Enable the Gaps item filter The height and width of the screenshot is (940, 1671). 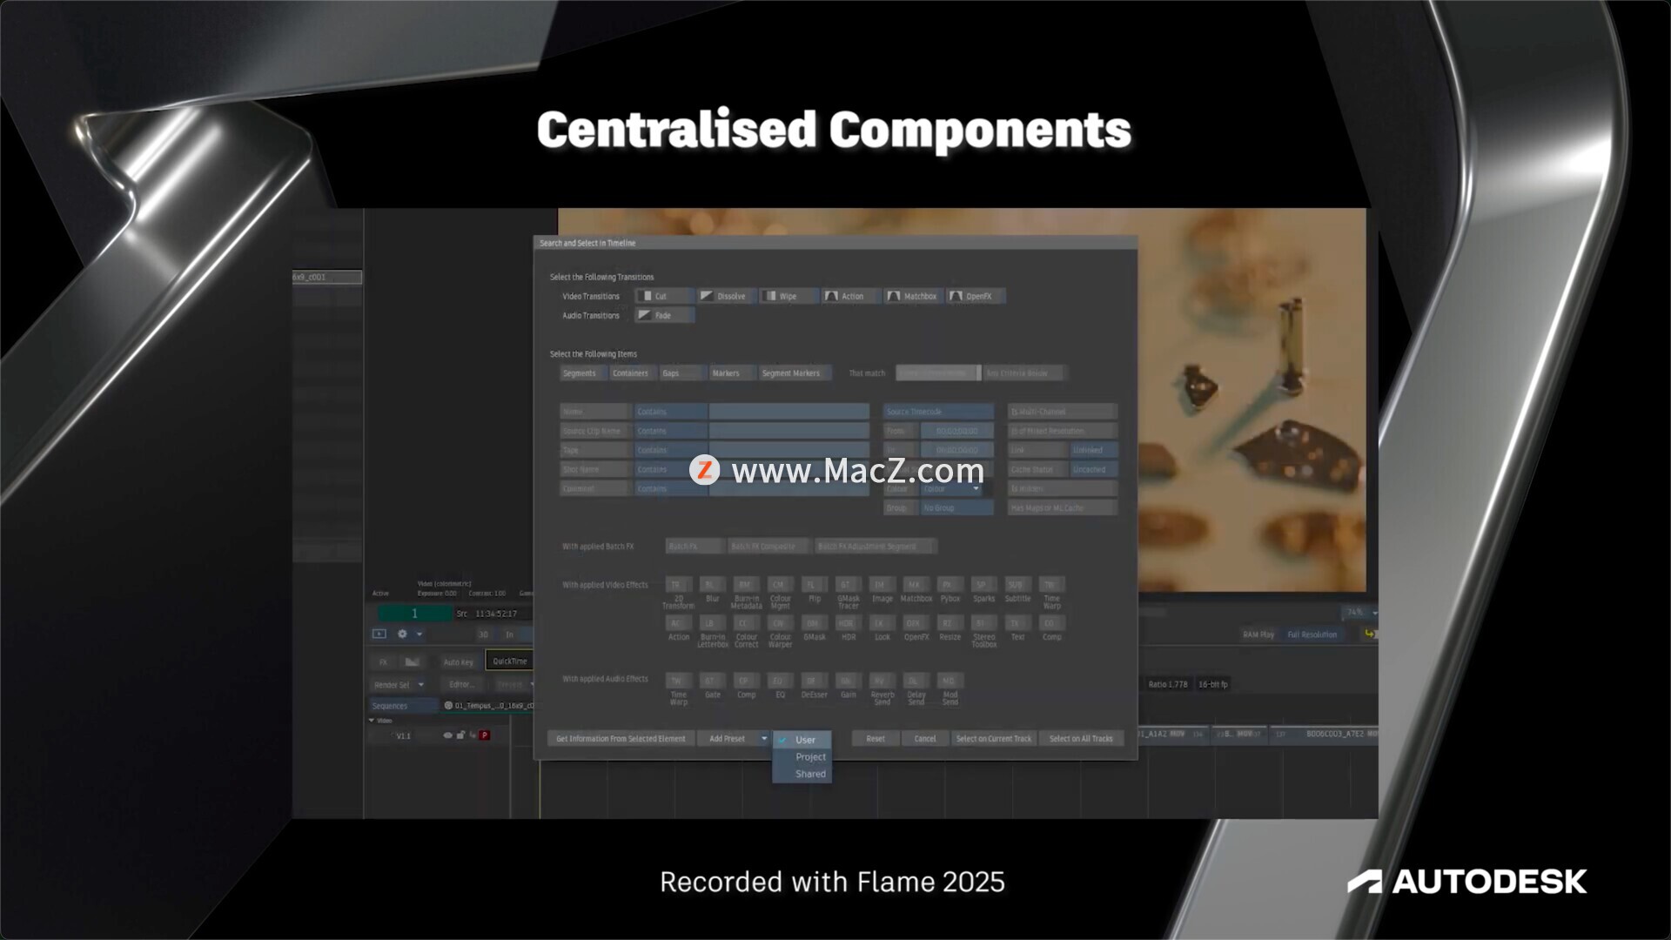682,373
